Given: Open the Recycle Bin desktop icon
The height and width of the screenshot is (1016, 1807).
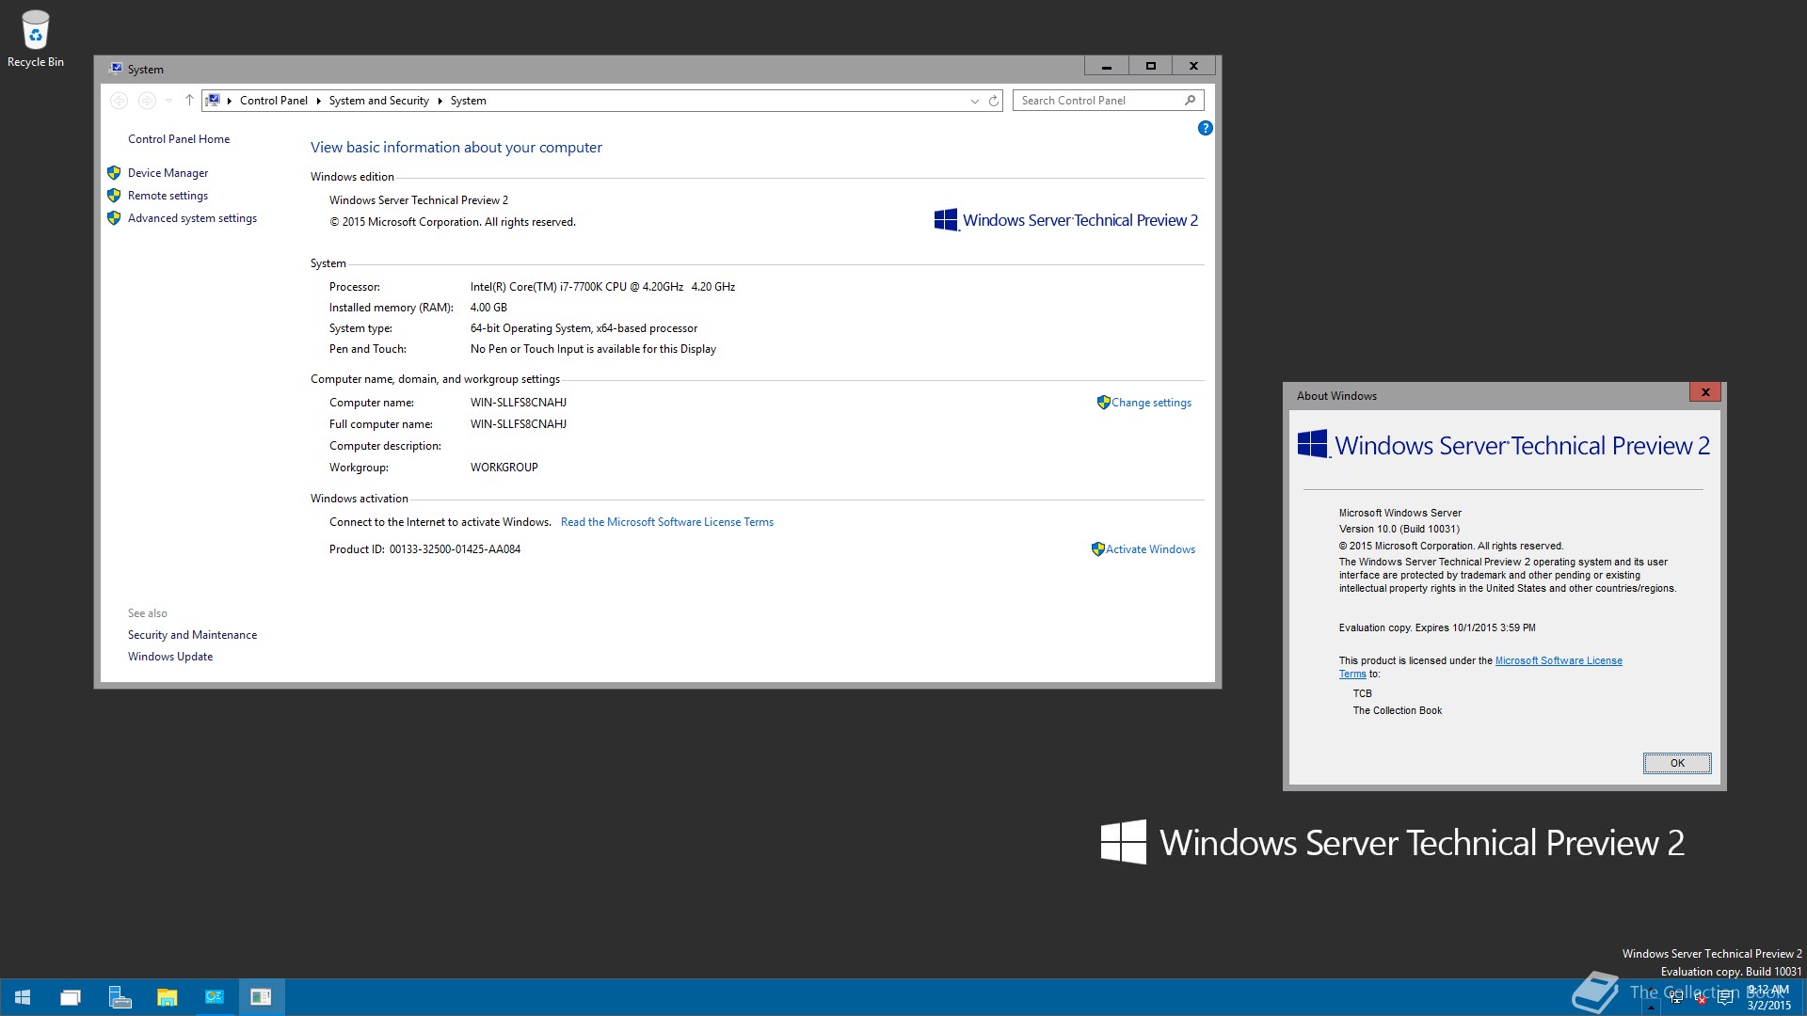Looking at the screenshot, I should (36, 40).
